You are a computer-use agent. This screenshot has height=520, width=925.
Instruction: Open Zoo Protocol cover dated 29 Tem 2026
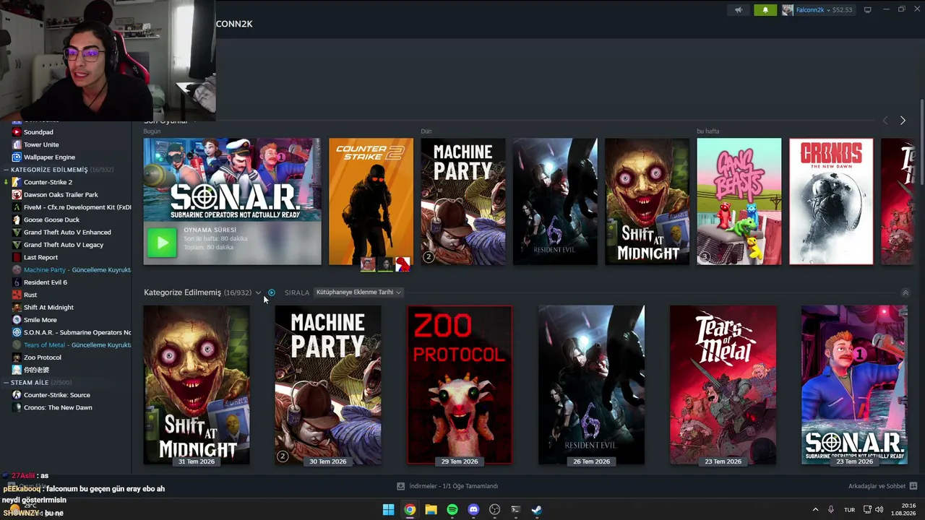point(460,385)
